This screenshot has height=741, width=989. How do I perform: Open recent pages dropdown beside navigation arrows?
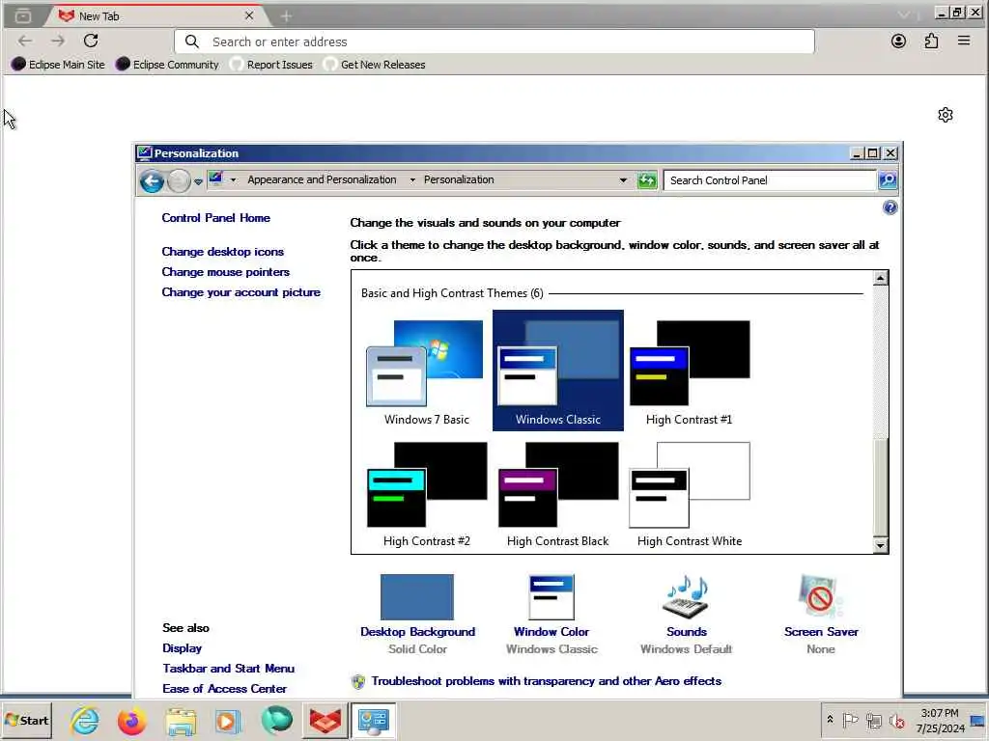198,181
